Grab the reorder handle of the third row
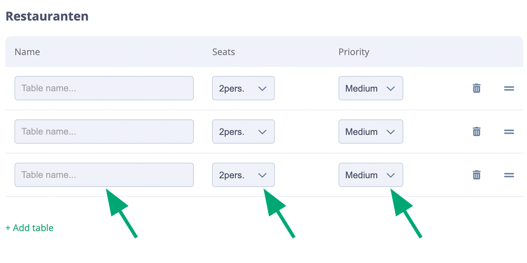The image size is (527, 263). 509,175
